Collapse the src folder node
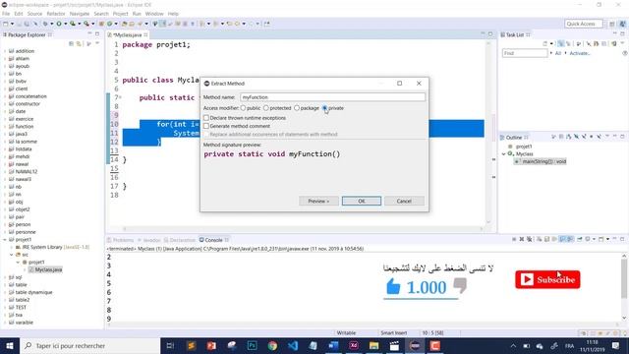Screen dimensions: 629x354 pos(12,255)
